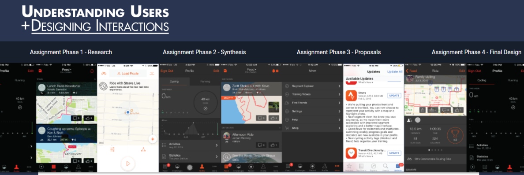Tap the Load Route button
524x175 pixels.
[128, 74]
